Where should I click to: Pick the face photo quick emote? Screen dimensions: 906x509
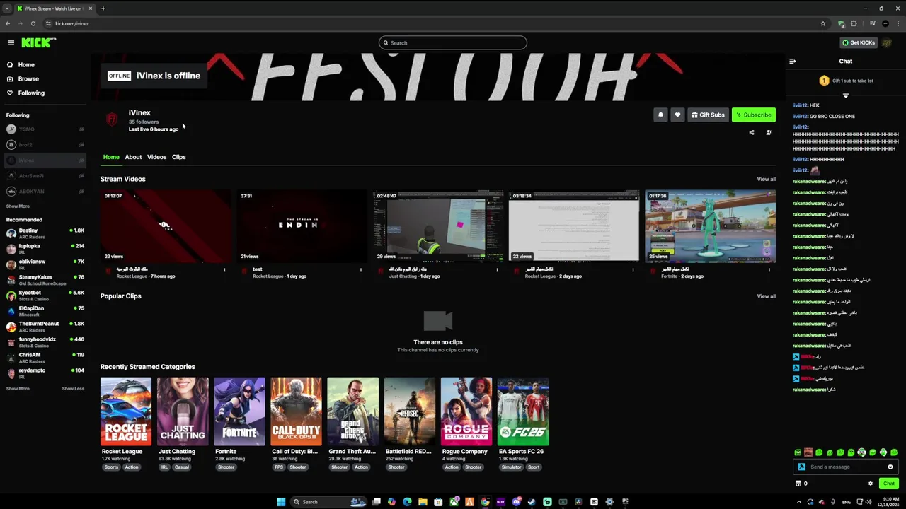click(x=808, y=452)
